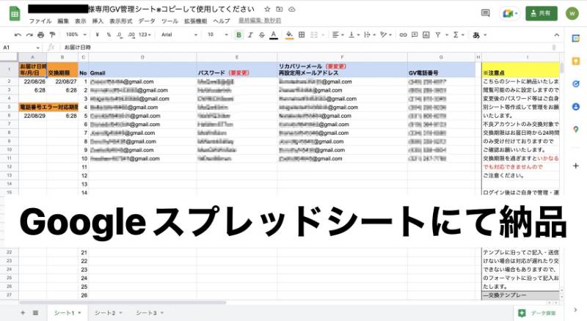This screenshot has width=587, height=321.
Task: Open the Arial font dropdown
Action: [x=179, y=34]
